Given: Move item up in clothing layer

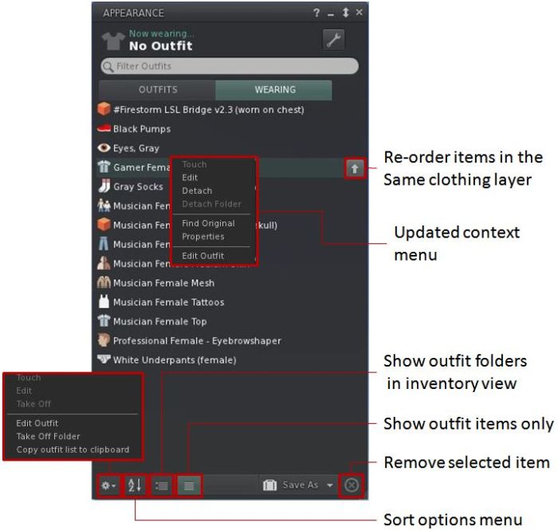Looking at the screenshot, I should pos(356,168).
